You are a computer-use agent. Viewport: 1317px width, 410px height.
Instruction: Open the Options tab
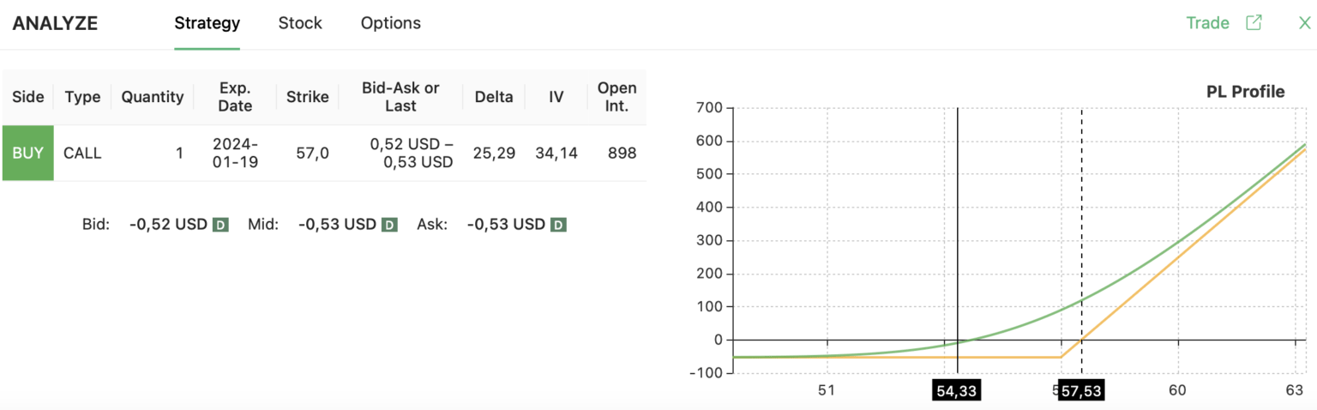point(390,23)
